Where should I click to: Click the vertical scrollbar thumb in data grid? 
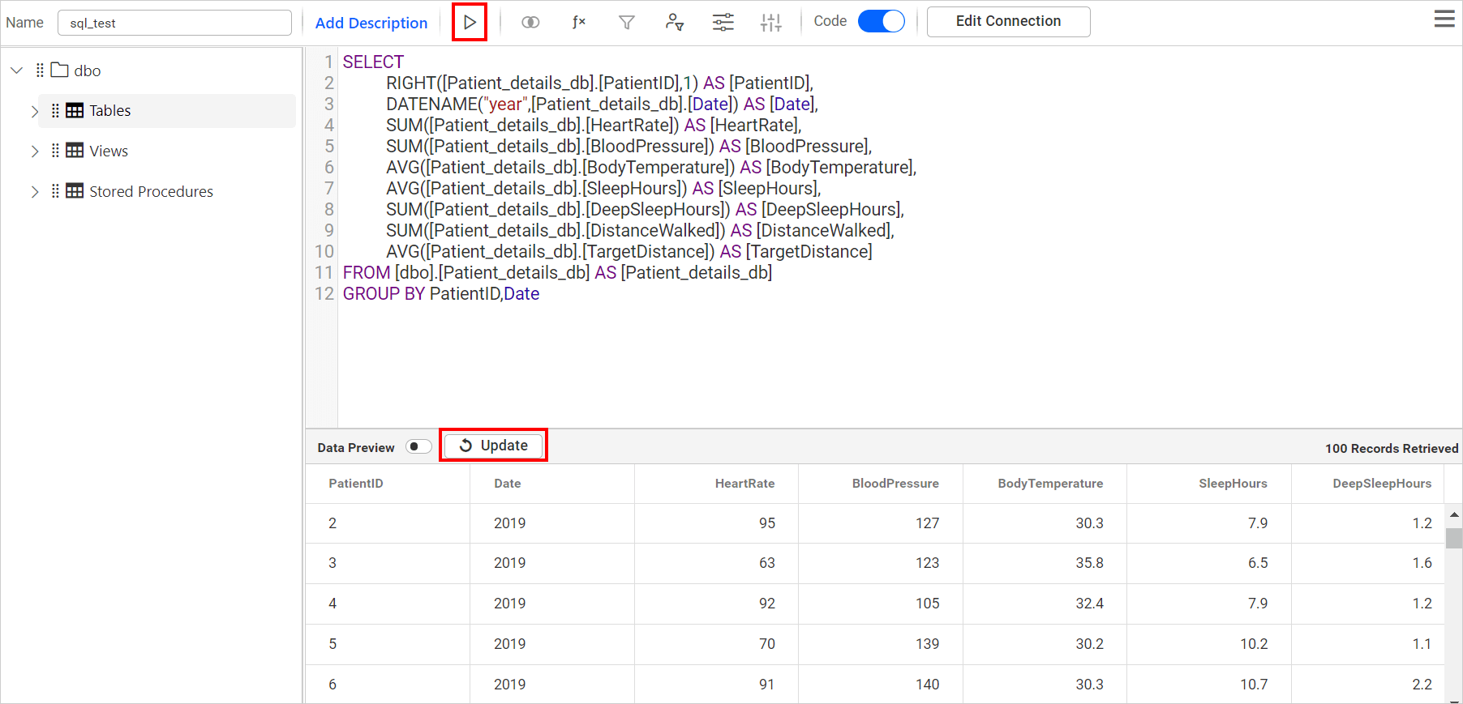click(1453, 538)
